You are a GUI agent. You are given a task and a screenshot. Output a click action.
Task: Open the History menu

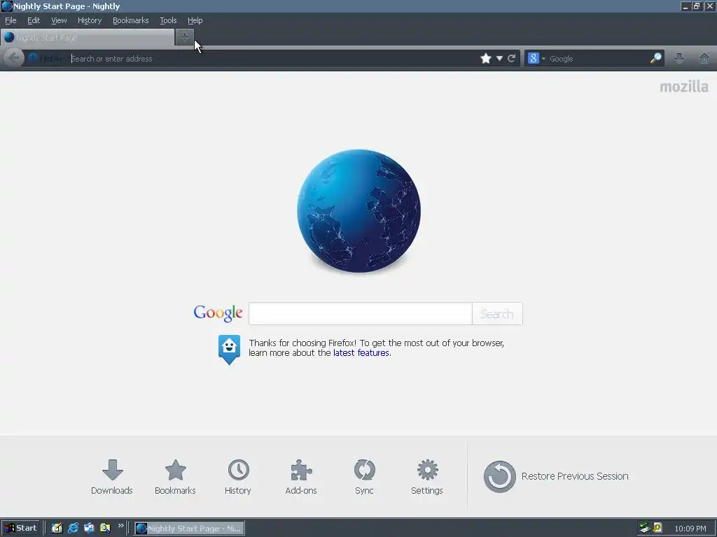click(x=90, y=20)
